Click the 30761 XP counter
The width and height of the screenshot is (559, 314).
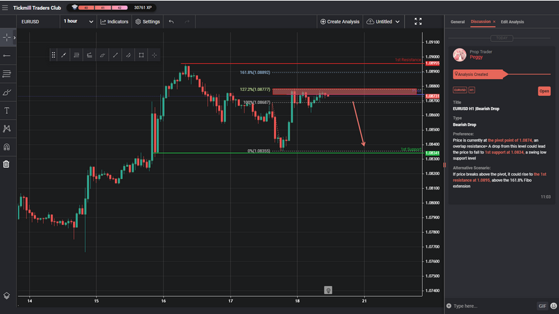[143, 7]
